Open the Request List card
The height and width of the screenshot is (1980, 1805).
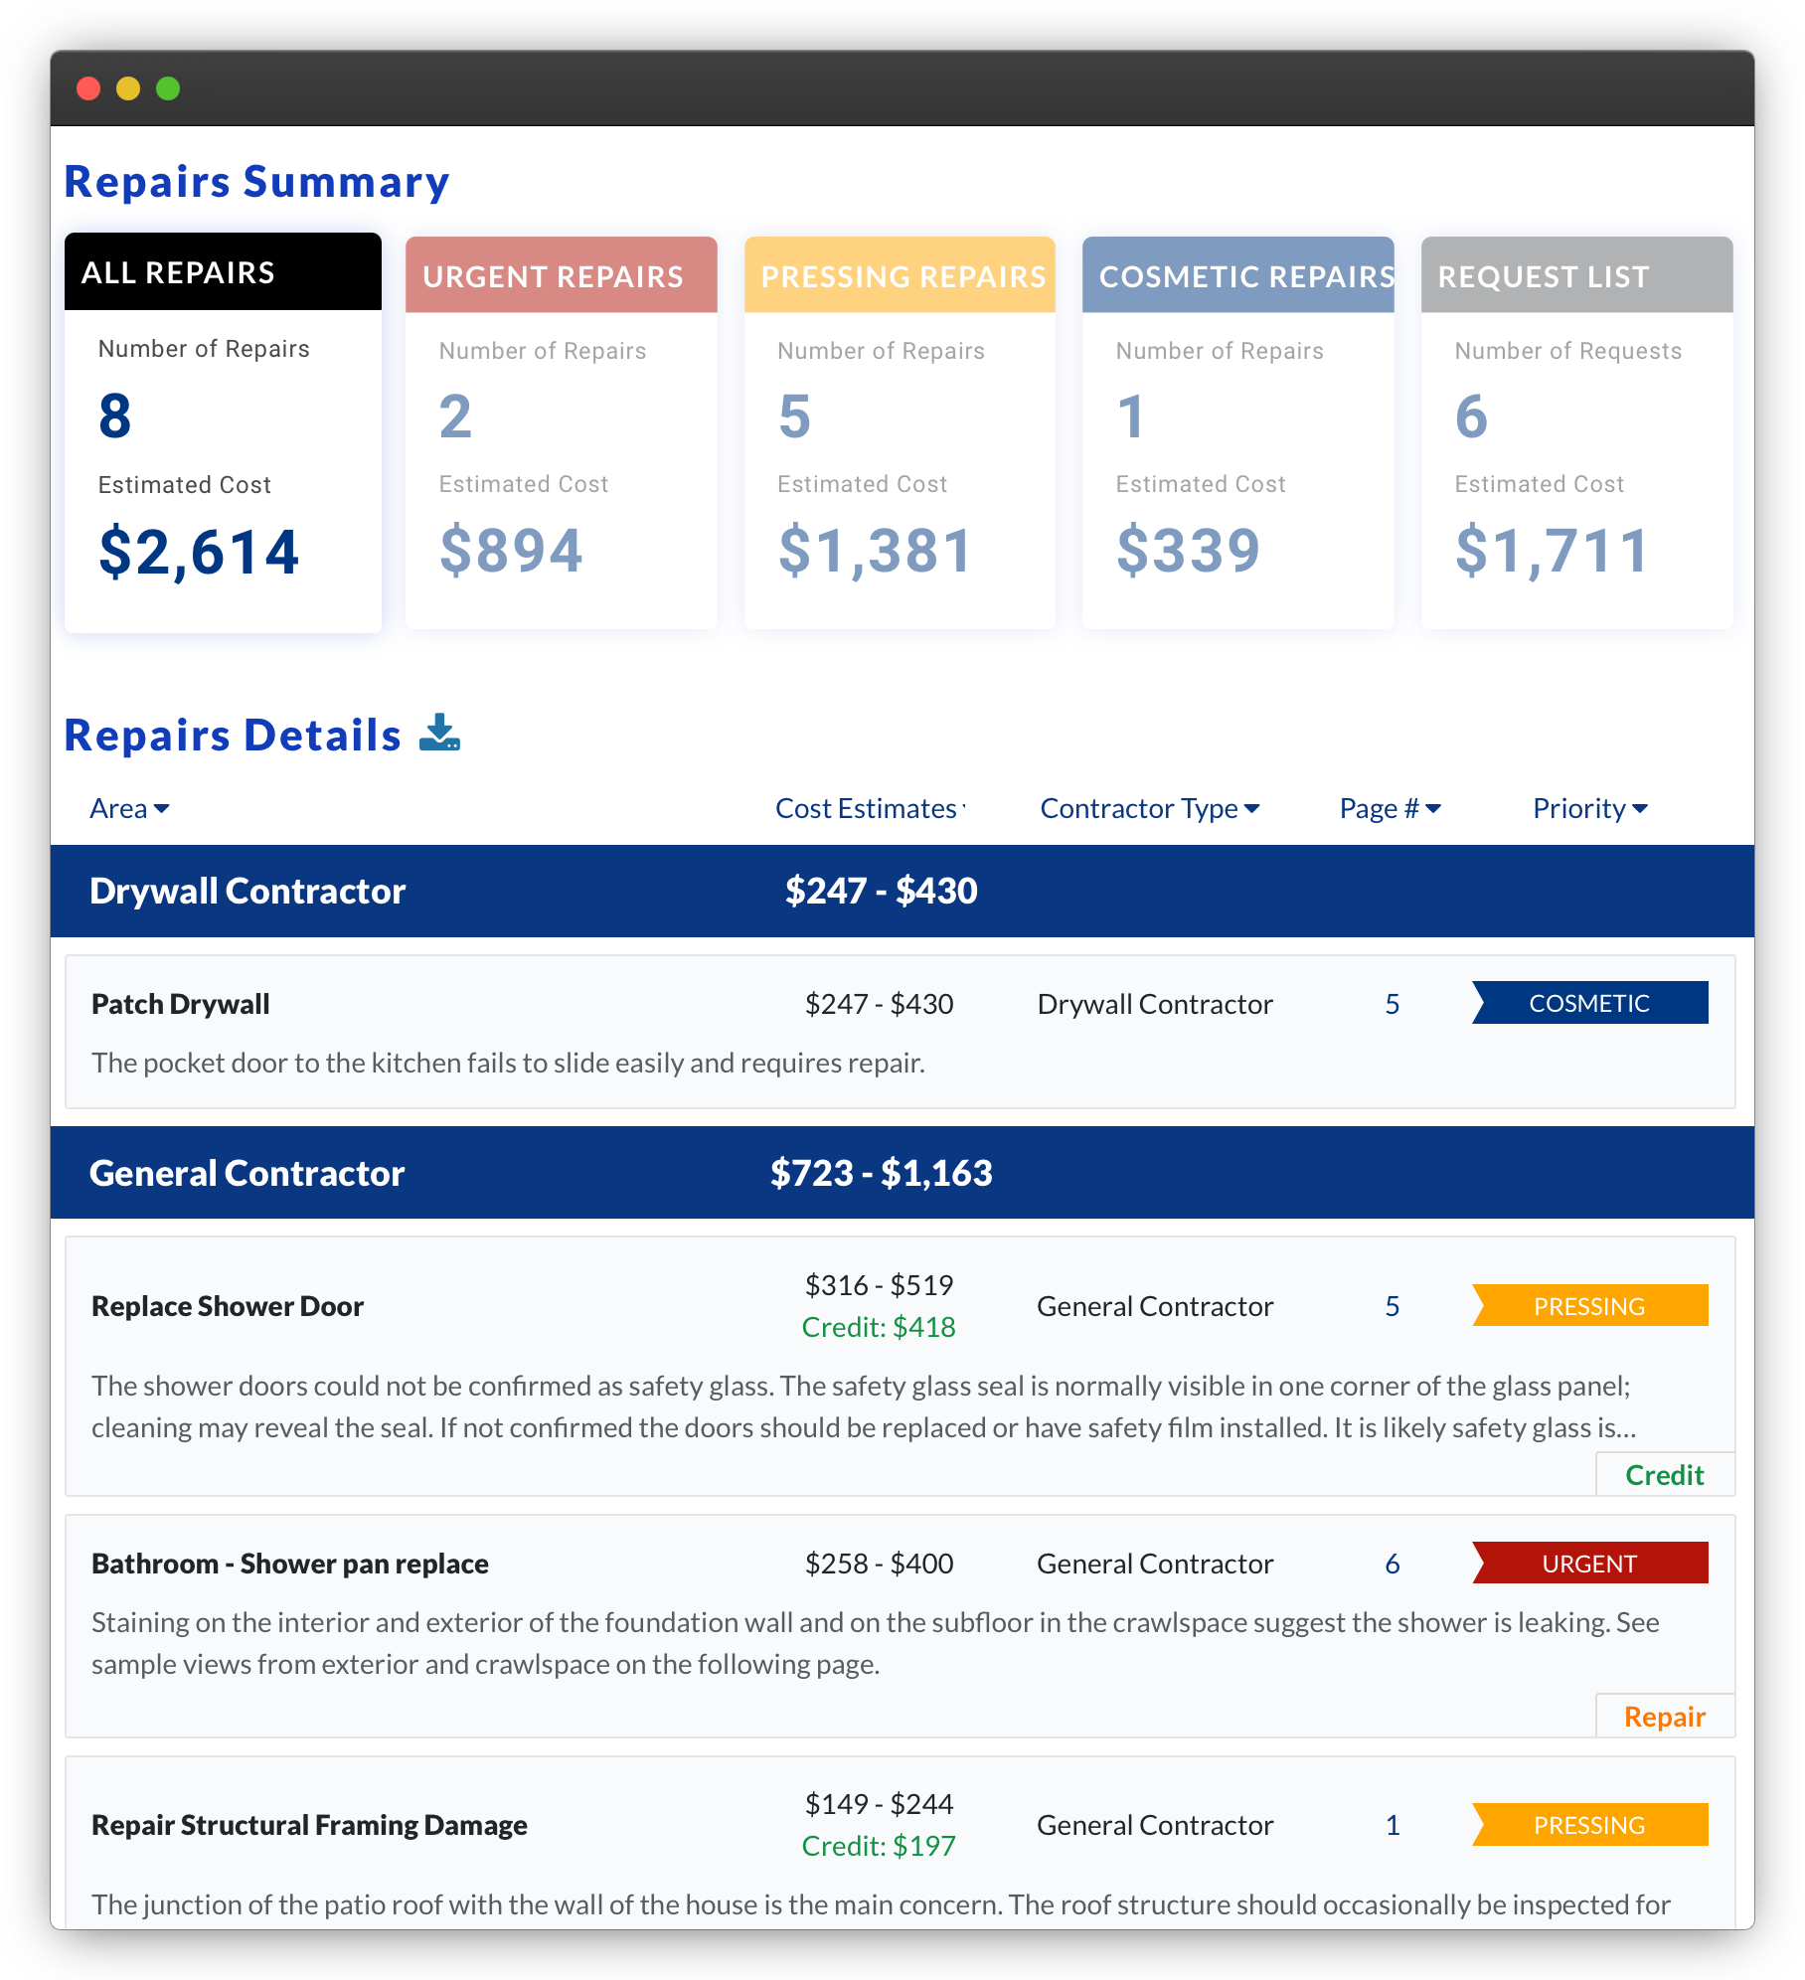tap(1576, 432)
